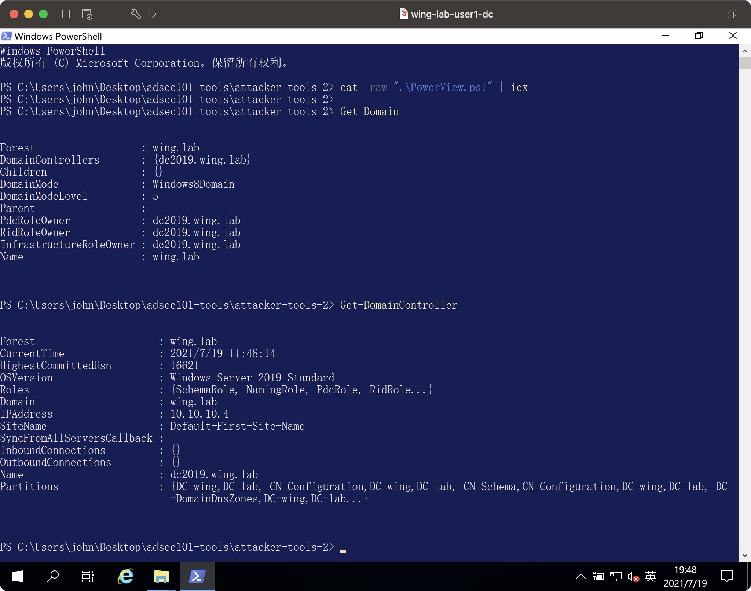The image size is (751, 591).
Task: Open the notification action center icon
Action: (726, 576)
